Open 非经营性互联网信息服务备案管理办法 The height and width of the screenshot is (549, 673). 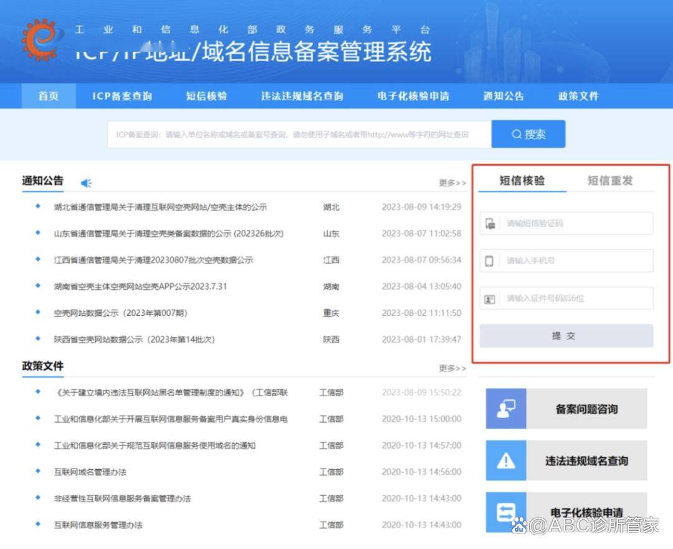click(x=122, y=499)
